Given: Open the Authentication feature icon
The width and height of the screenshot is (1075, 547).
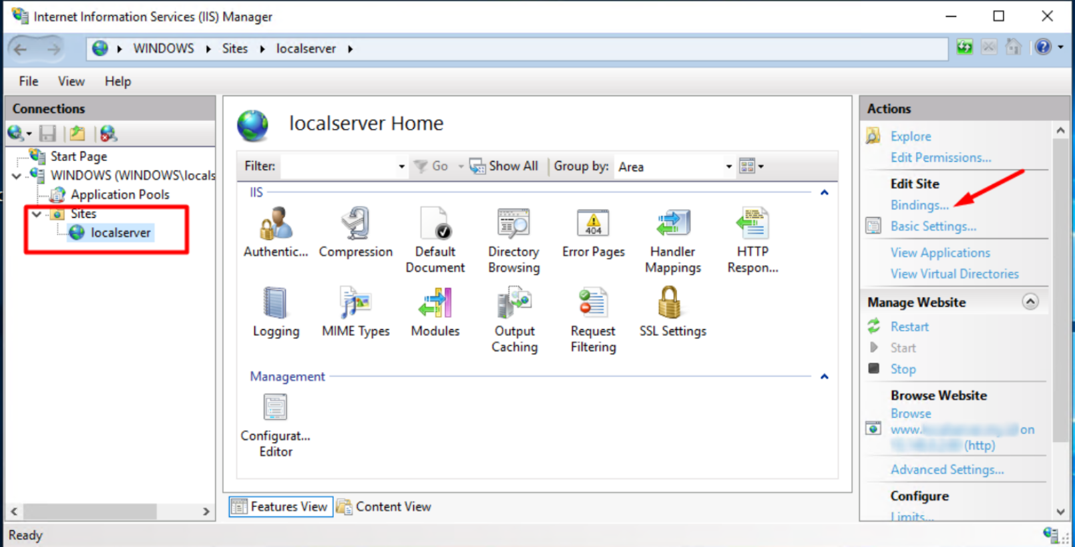Looking at the screenshot, I should click(276, 232).
